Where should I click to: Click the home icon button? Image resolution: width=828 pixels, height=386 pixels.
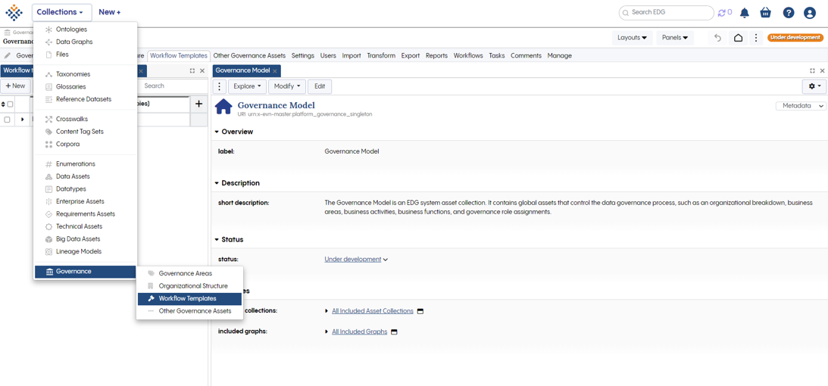pyautogui.click(x=738, y=38)
